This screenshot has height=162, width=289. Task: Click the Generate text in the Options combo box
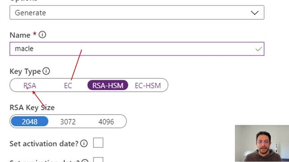[x=30, y=13]
